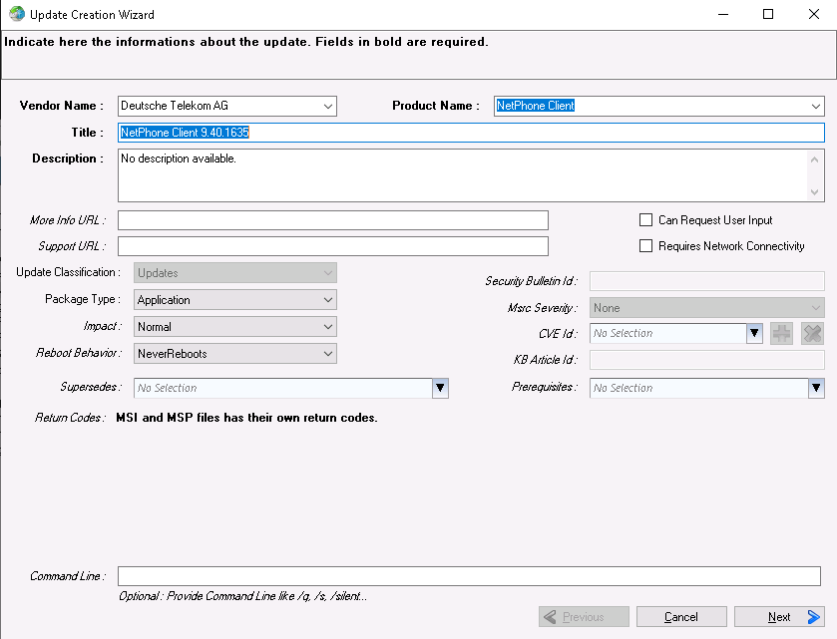Screen dimensions: 837x639
Task: Click the Command Line input field
Action: pyautogui.click(x=469, y=576)
